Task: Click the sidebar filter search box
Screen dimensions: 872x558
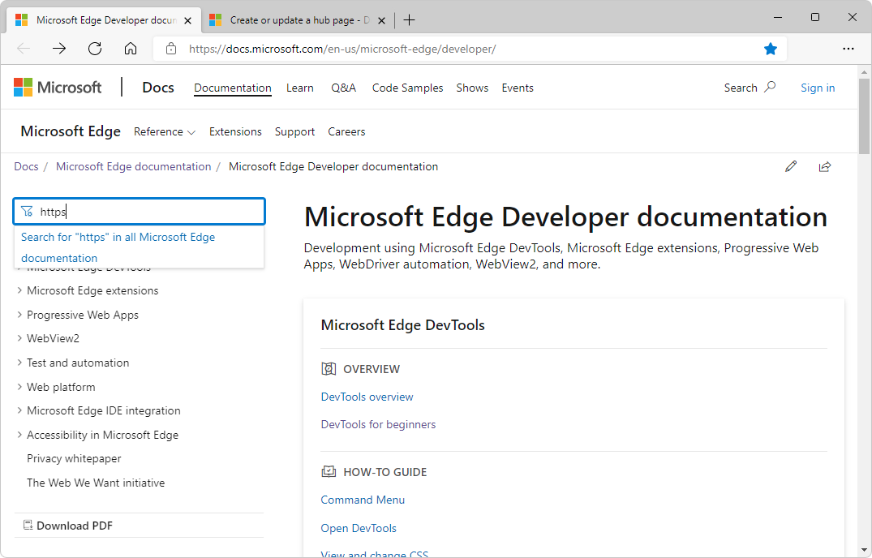Action: point(139,211)
